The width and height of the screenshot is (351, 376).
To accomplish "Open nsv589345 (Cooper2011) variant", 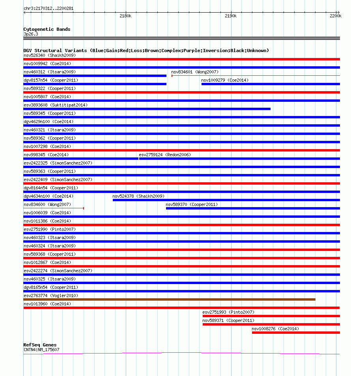I will [50, 113].
